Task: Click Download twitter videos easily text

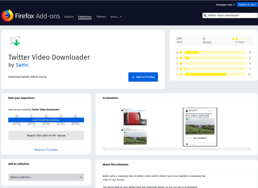Action: [28, 77]
